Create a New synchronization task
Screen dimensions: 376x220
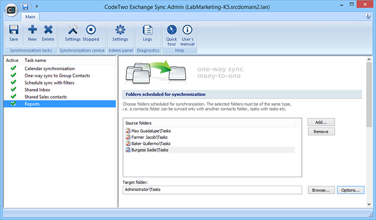tap(32, 33)
